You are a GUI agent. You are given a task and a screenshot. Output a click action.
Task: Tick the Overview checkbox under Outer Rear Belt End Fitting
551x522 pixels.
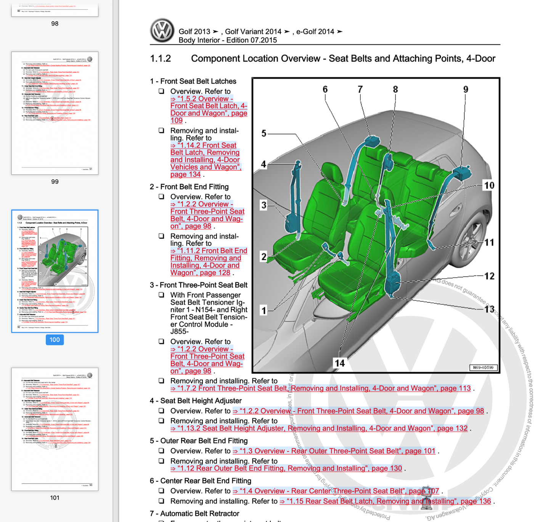(162, 451)
